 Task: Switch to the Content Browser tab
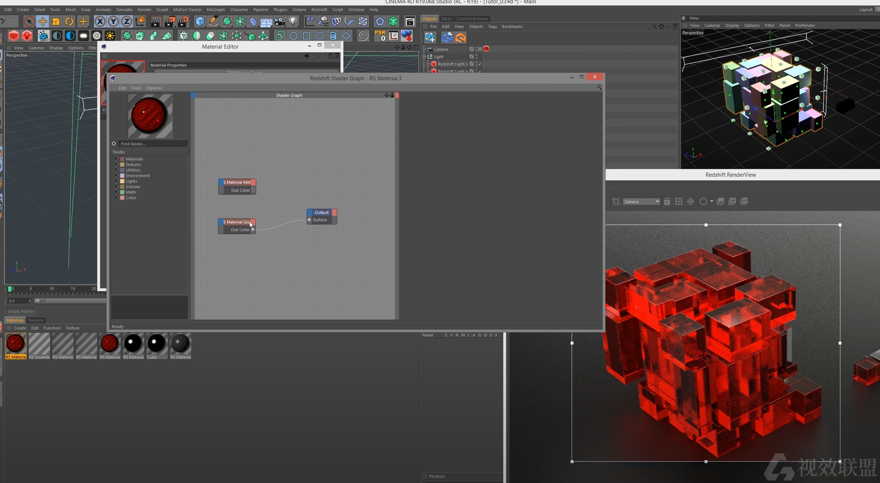click(472, 19)
